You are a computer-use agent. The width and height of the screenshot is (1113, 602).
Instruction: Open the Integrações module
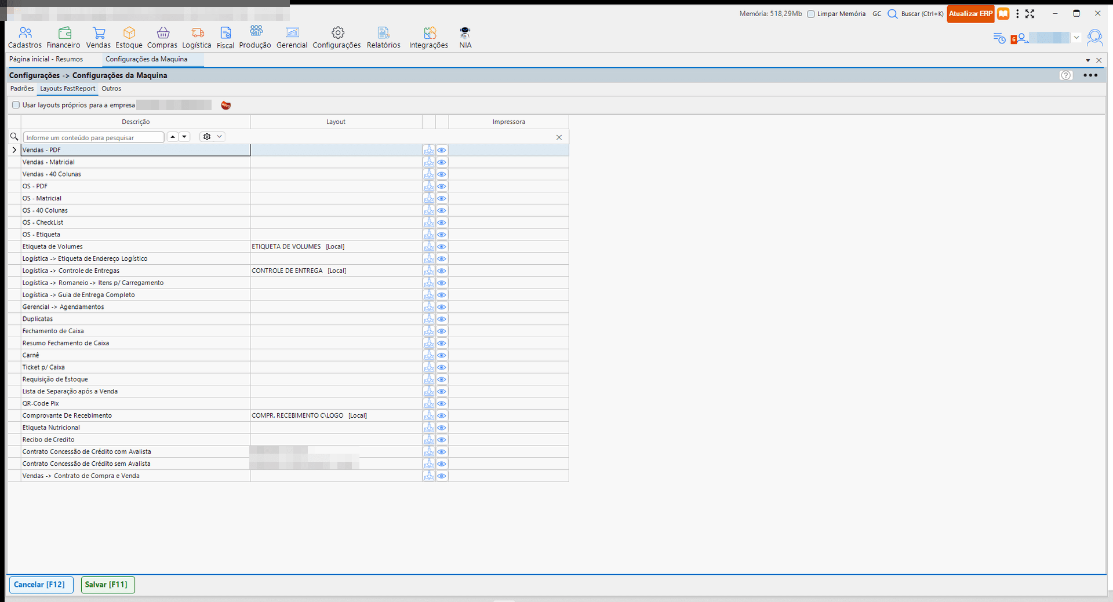click(x=429, y=38)
